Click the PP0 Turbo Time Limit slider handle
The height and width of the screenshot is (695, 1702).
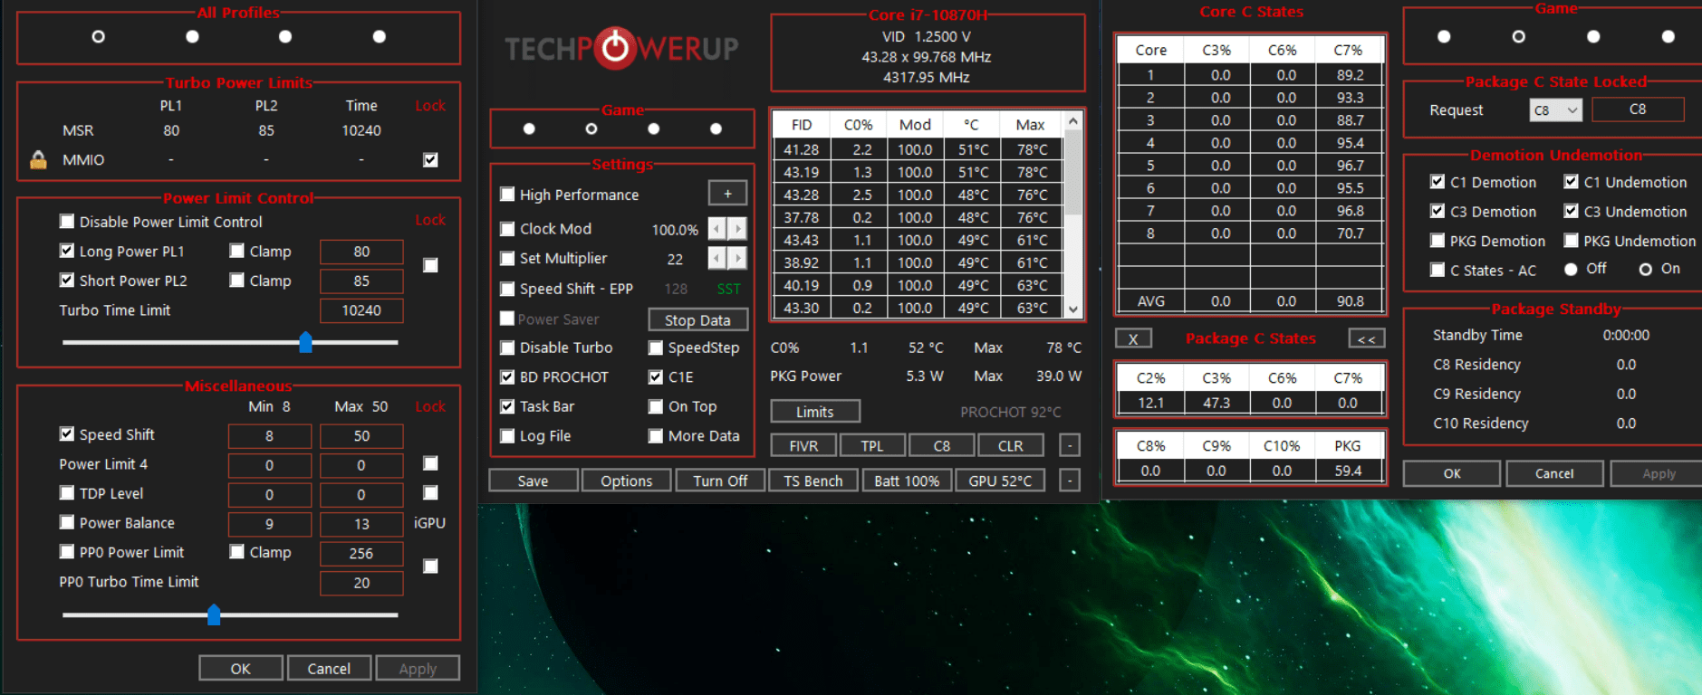coord(214,615)
